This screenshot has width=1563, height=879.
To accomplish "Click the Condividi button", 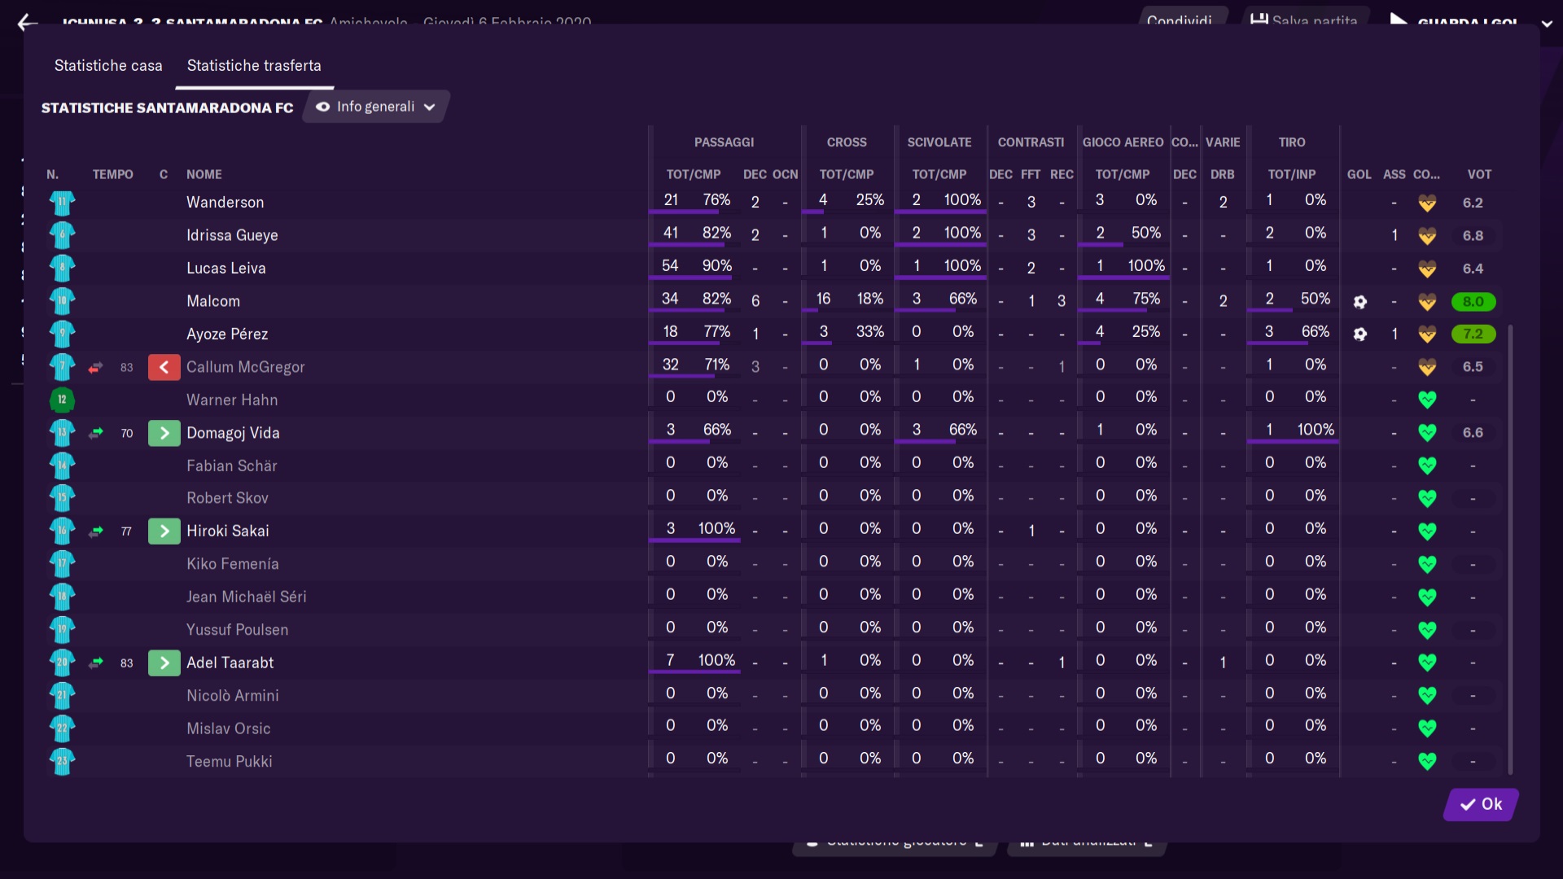I will 1179,20.
